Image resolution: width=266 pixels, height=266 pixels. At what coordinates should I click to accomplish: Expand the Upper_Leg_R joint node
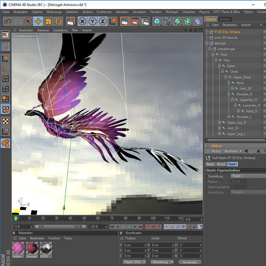[219, 122]
